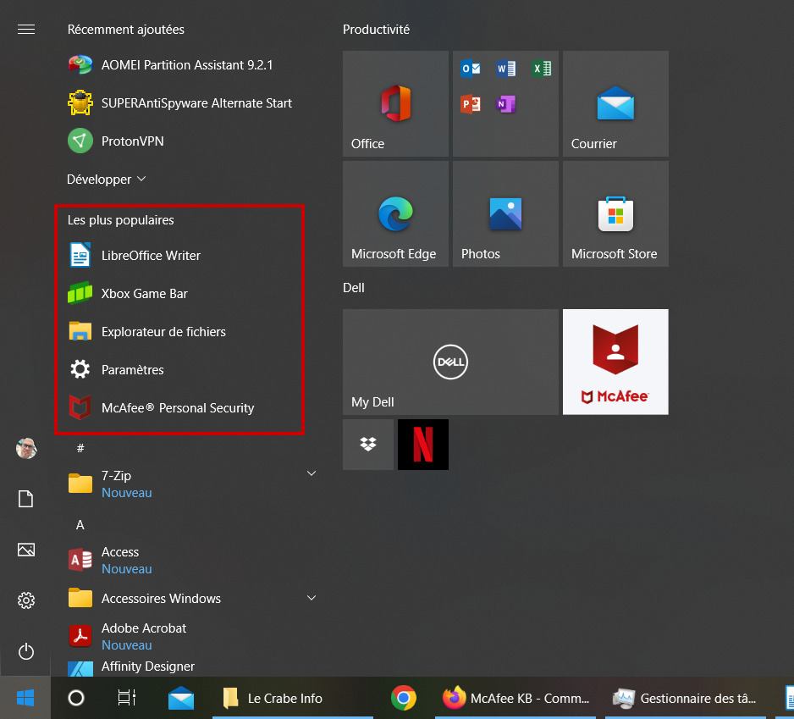Click the PowerPoint icon in the Office group tile
The image size is (794, 719).
[x=471, y=104]
